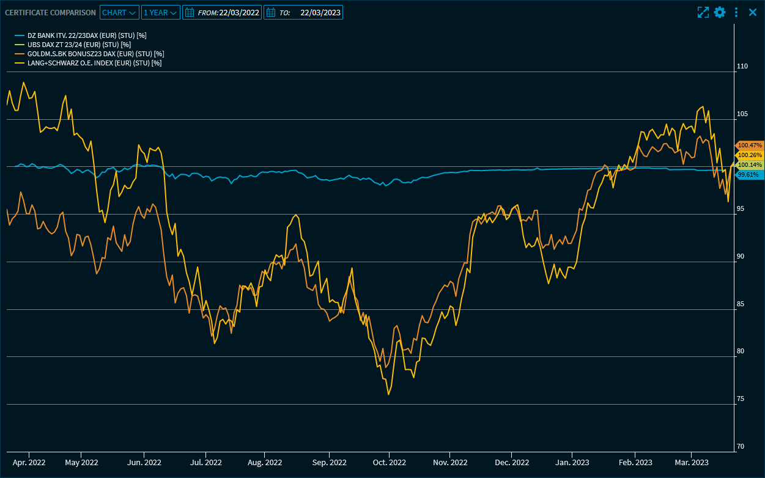Open the TO date calendar picker
Viewport: 765px width, 478px height.
[x=271, y=12]
